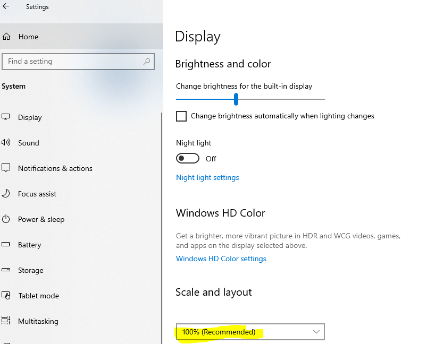
Task: Click the Home icon in the sidebar
Action: pyautogui.click(x=7, y=37)
